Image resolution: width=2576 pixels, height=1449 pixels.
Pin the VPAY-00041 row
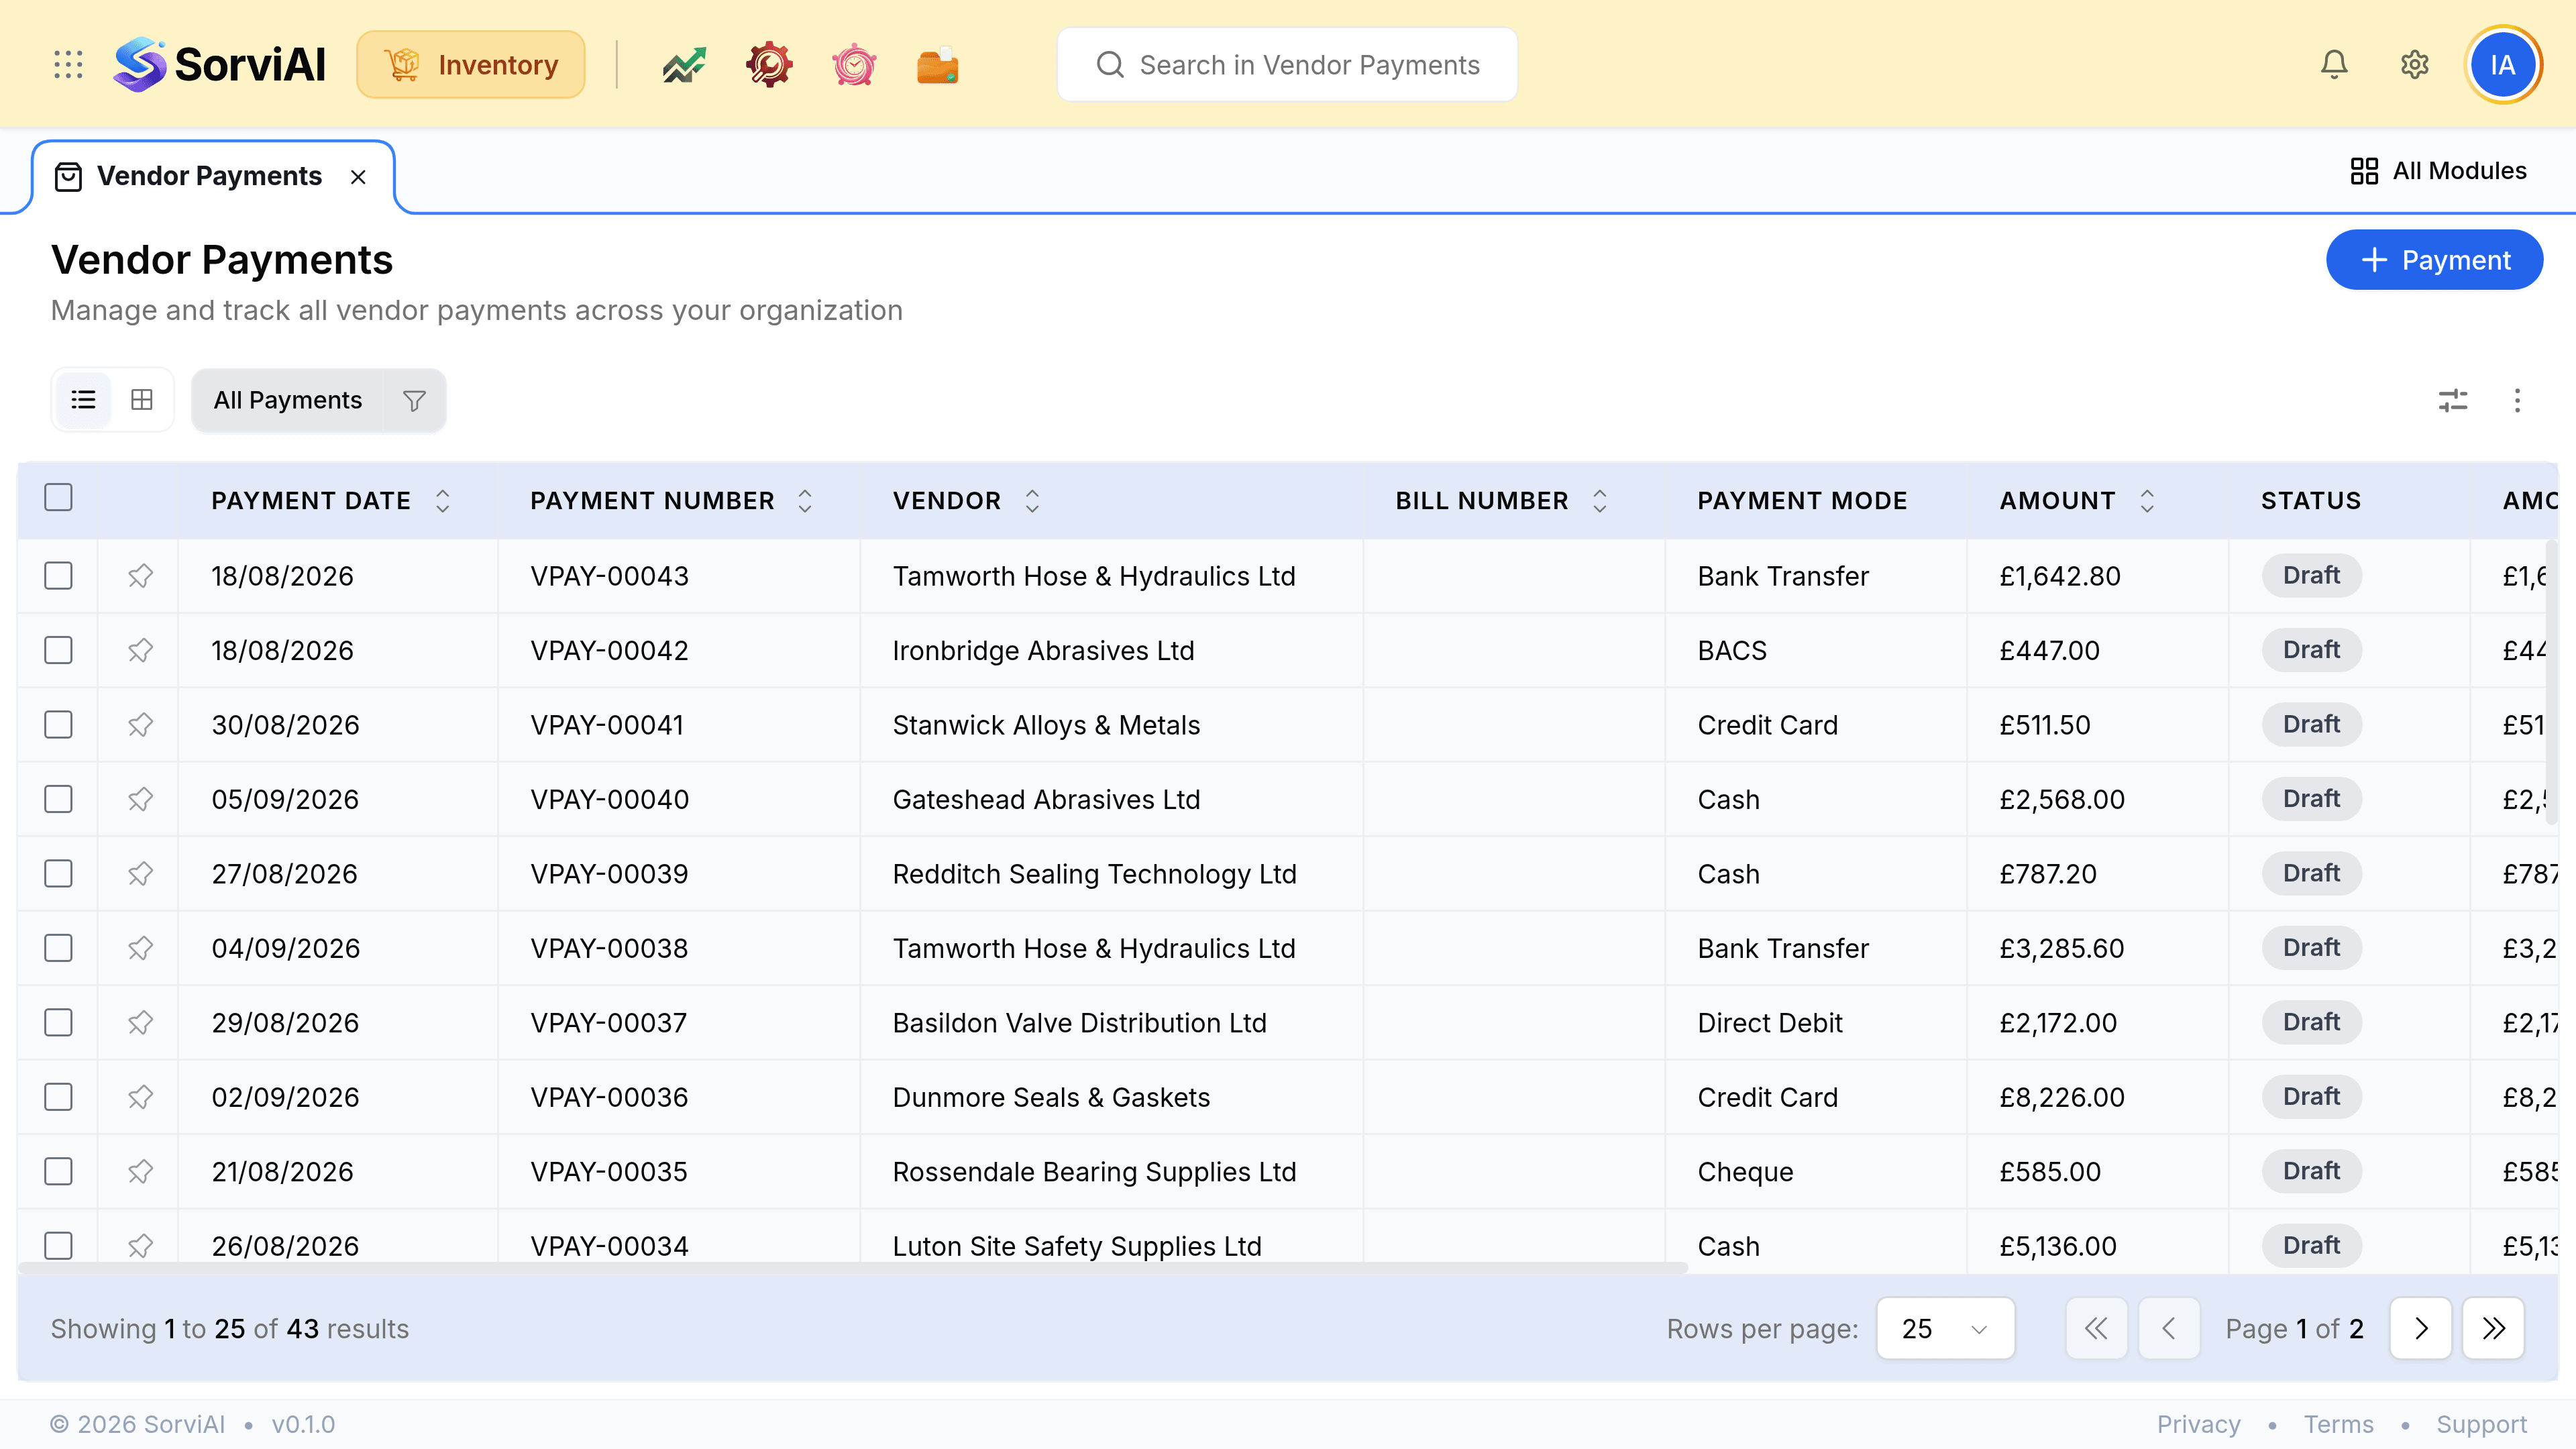coord(140,725)
